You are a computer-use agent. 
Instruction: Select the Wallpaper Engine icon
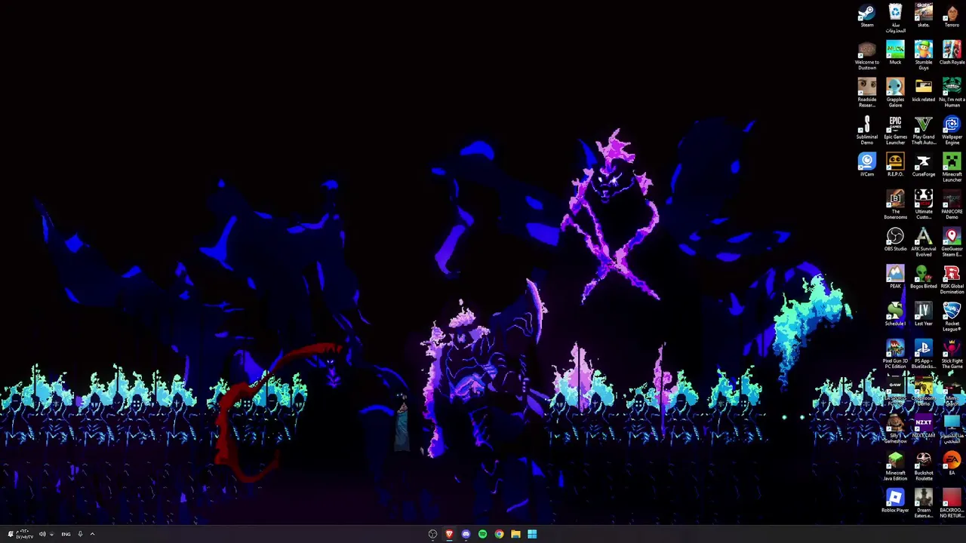tap(952, 130)
